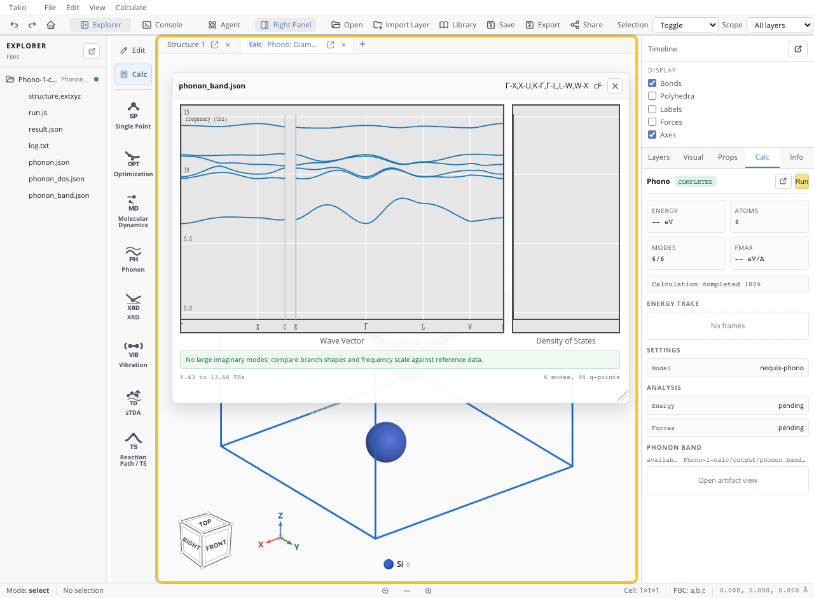Select the Vibration analysis tool

133,355
